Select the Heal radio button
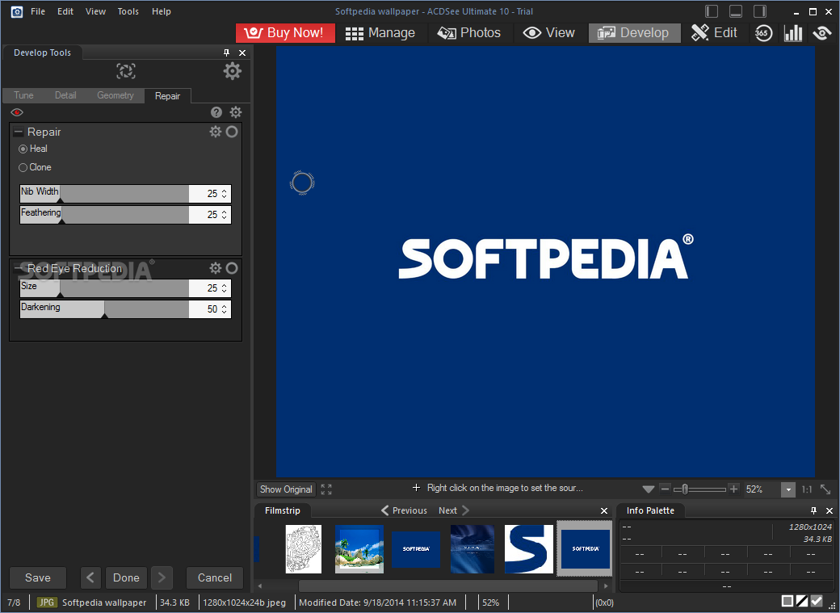This screenshot has width=840, height=613. (x=23, y=149)
